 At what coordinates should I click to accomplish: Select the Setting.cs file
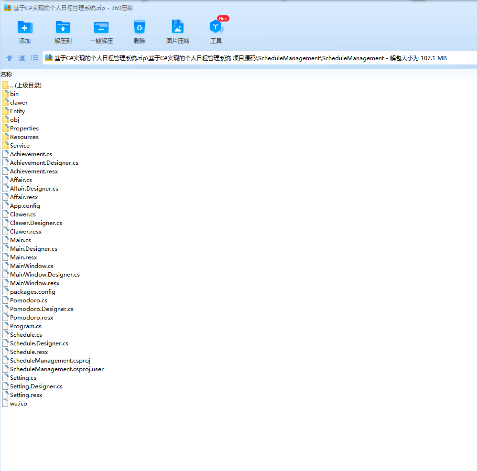[x=20, y=378]
